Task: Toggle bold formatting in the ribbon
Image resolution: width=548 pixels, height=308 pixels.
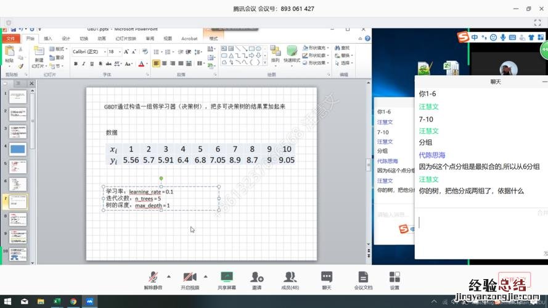Action: click(75, 63)
